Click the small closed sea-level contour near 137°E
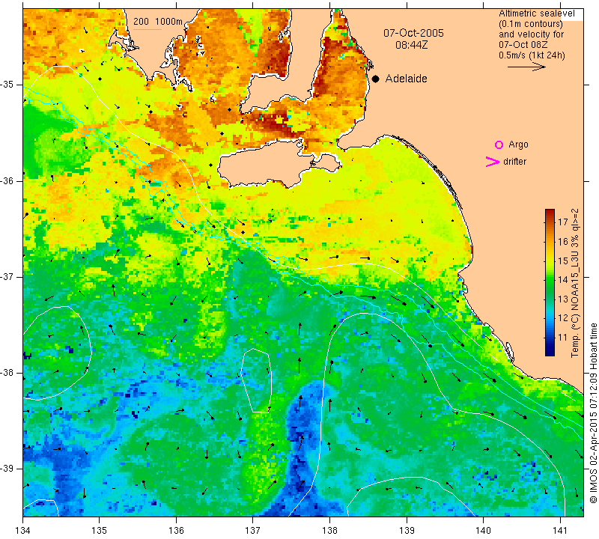 pyautogui.click(x=257, y=380)
